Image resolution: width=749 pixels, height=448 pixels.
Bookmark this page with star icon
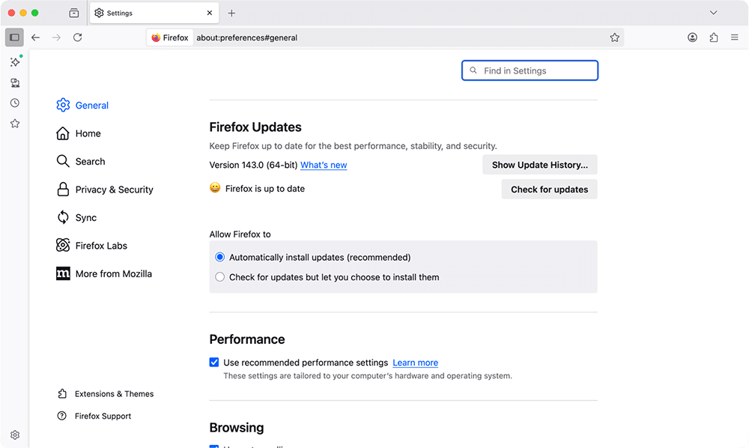coord(614,37)
